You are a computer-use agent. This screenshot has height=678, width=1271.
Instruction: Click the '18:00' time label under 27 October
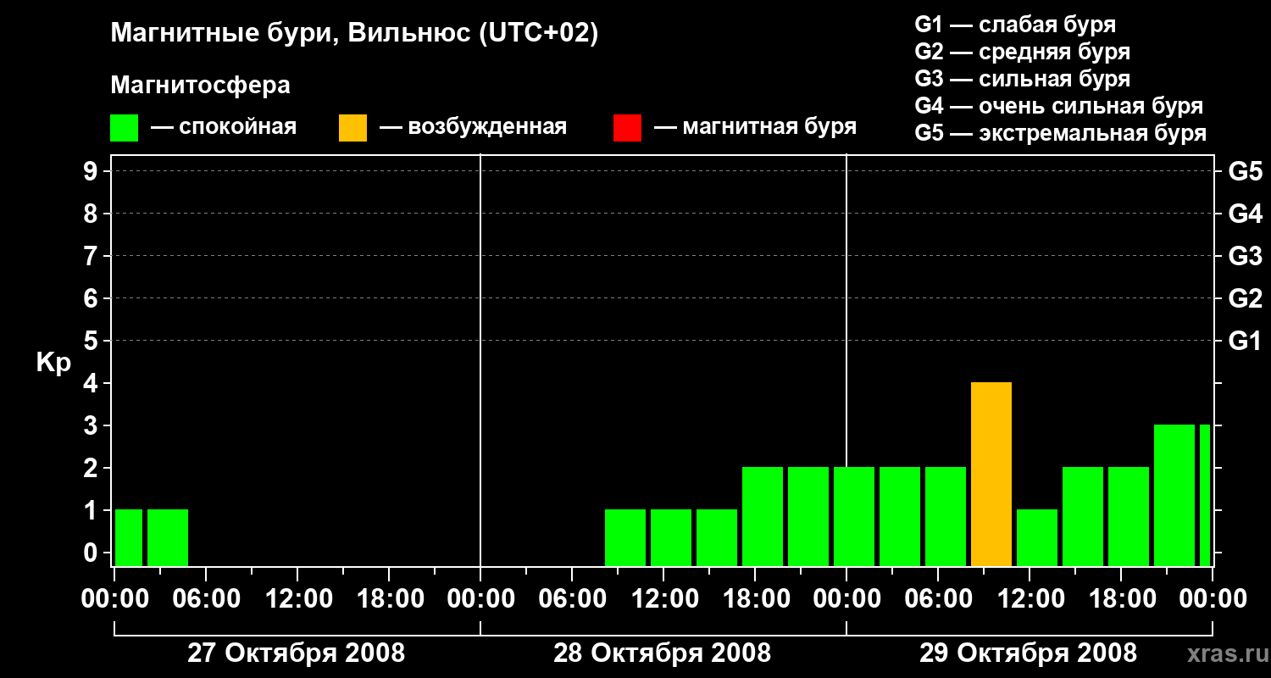(389, 598)
